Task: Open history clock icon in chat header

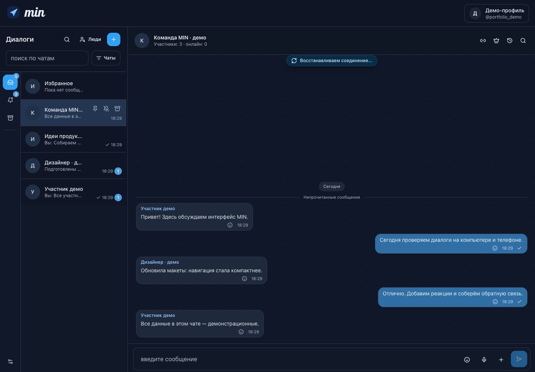Action: (510, 41)
